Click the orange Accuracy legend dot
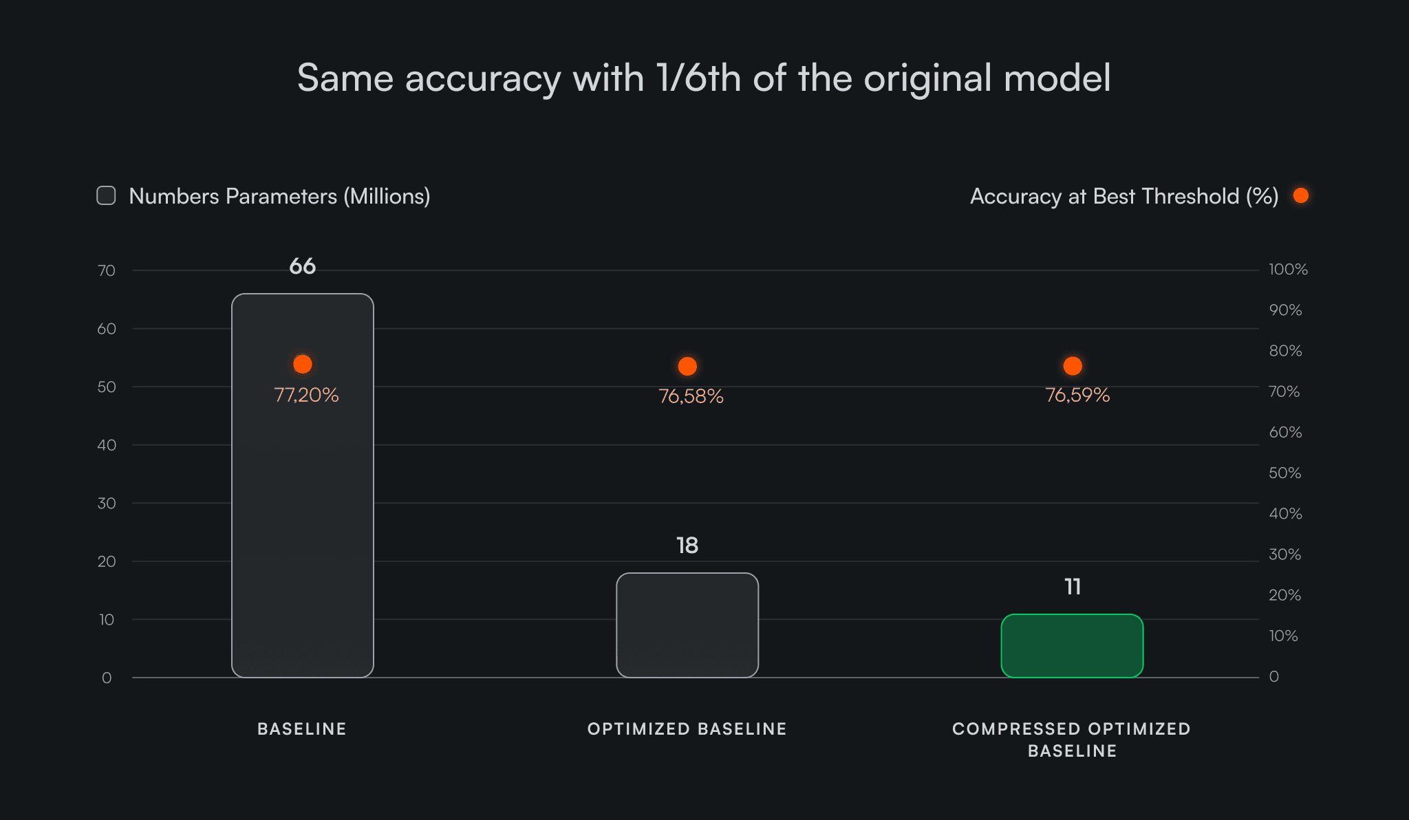Viewport: 1409px width, 820px height. [1300, 196]
